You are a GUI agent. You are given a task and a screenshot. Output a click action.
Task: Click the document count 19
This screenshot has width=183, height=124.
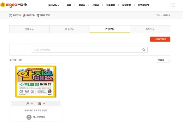[44, 104]
